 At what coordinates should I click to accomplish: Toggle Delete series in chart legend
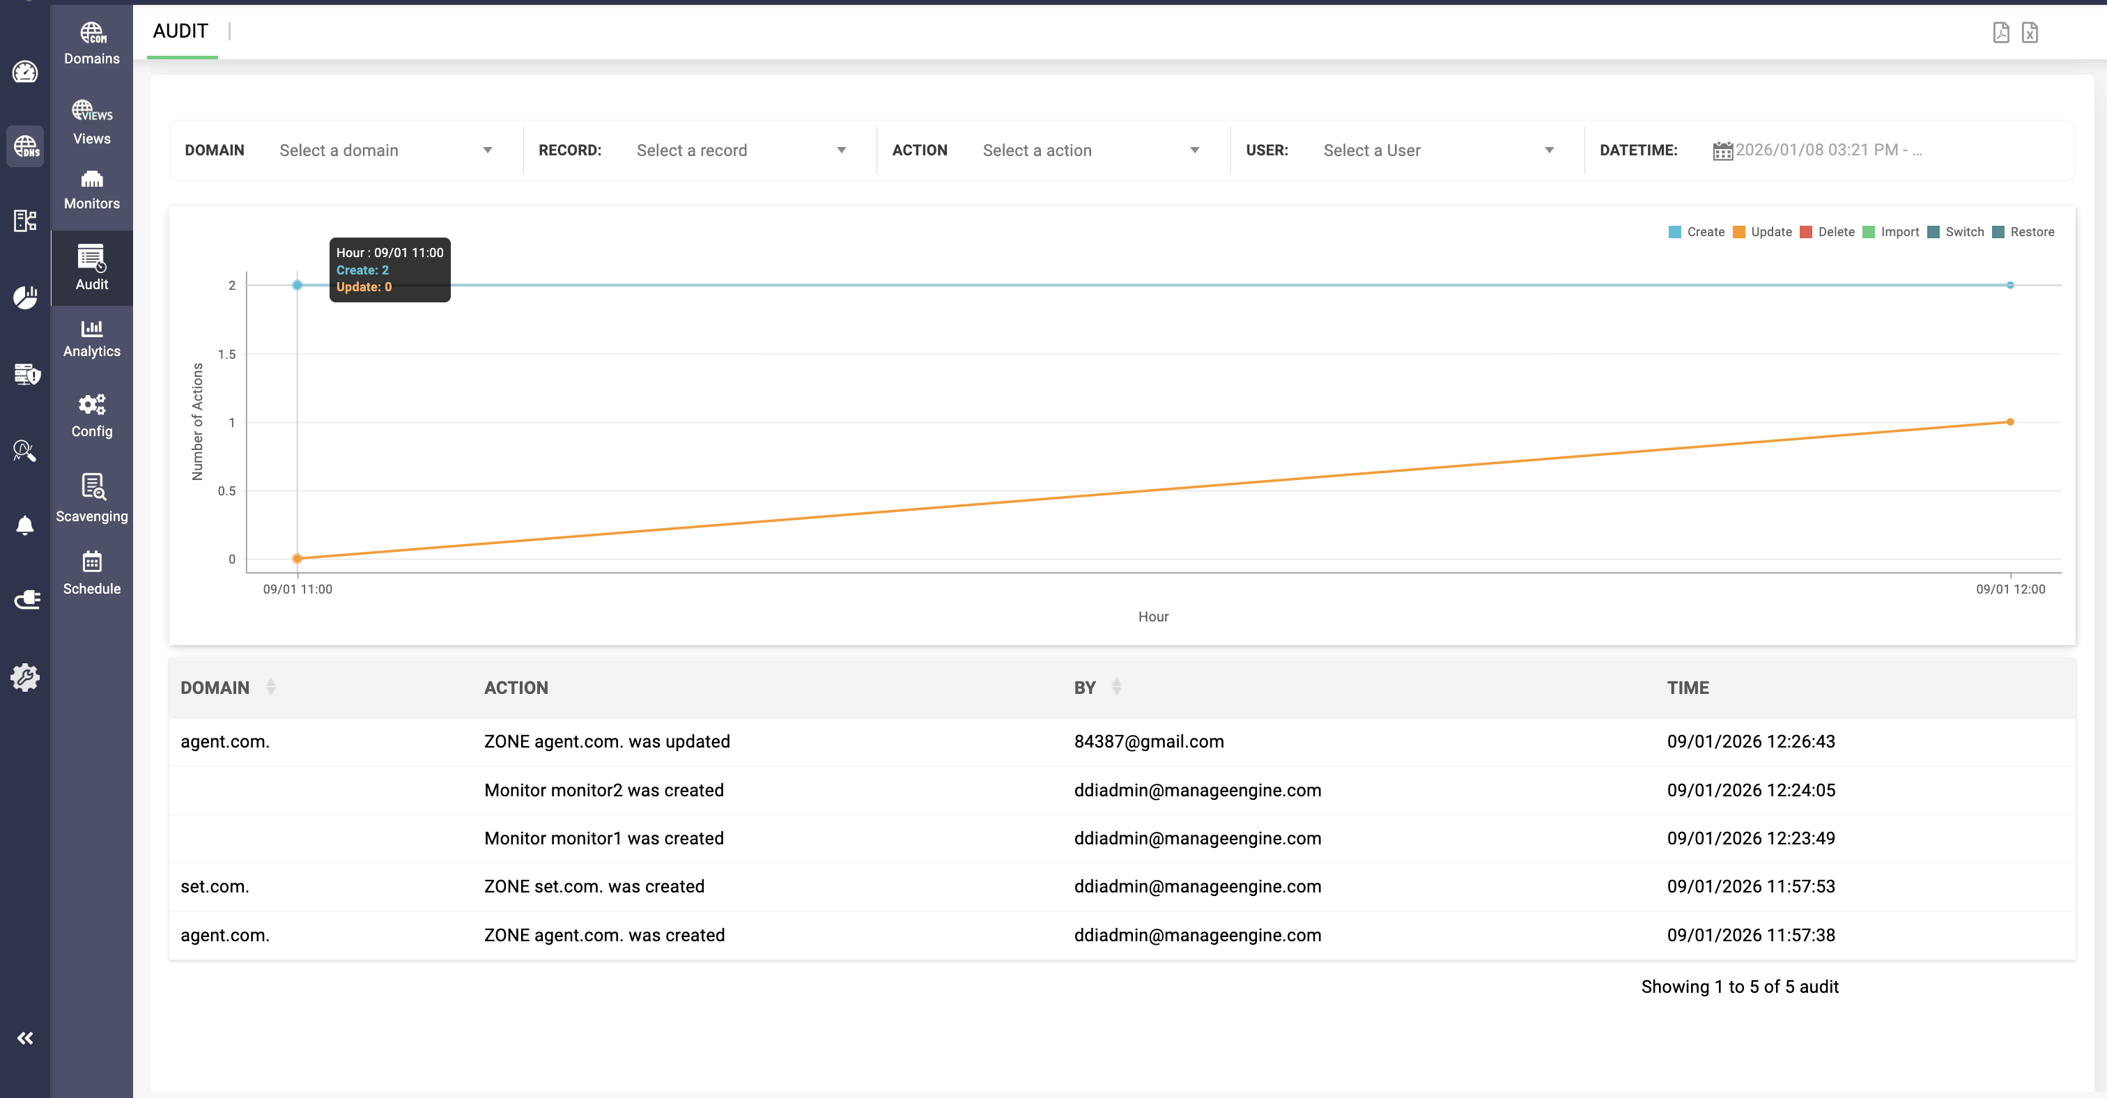click(x=1828, y=232)
